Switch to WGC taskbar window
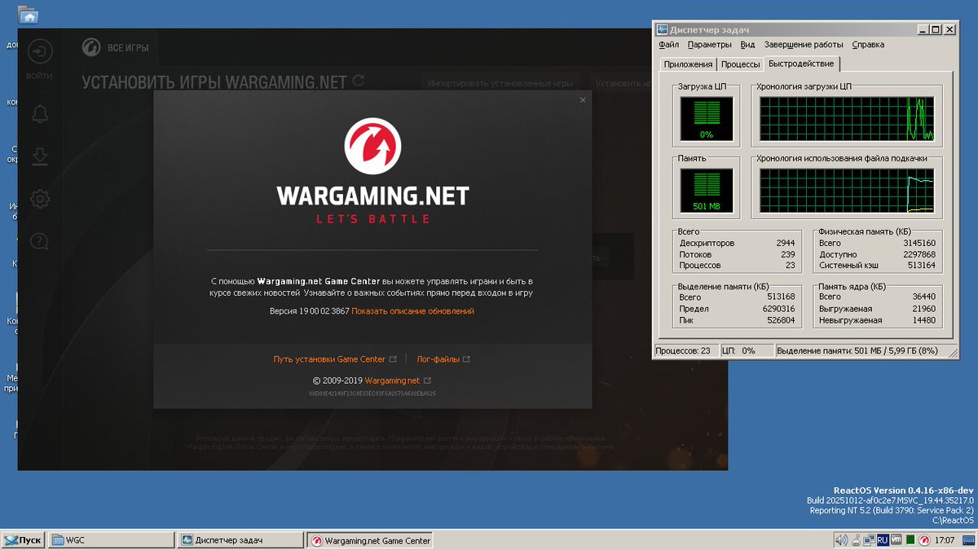The image size is (978, 550). [112, 539]
